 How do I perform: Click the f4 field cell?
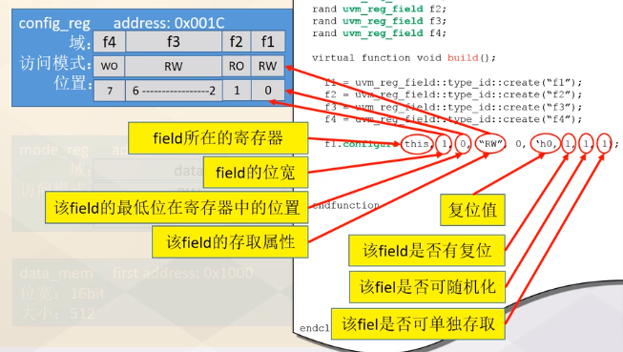[x=110, y=42]
